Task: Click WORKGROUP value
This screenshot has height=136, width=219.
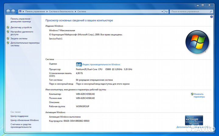Action: (82, 106)
